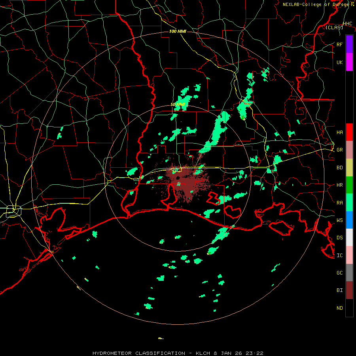Click the ND black legend swatch

coord(349,308)
